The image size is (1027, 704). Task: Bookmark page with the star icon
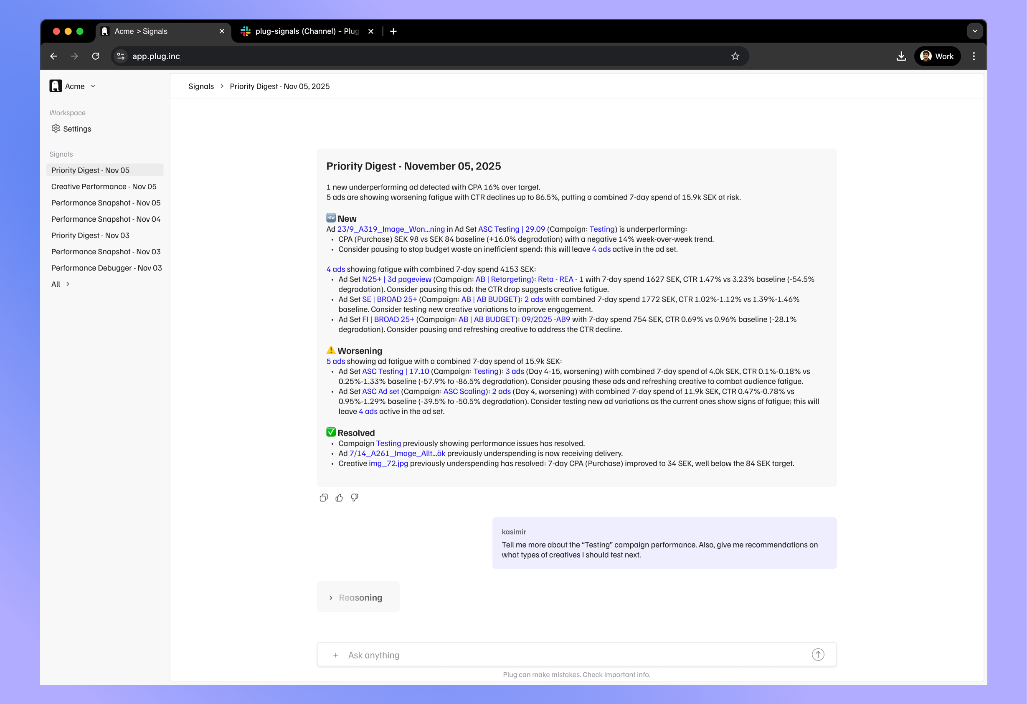pos(735,56)
